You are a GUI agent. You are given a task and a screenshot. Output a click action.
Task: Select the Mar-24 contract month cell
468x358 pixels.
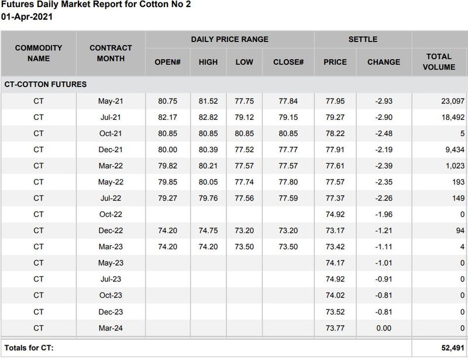[x=111, y=328]
